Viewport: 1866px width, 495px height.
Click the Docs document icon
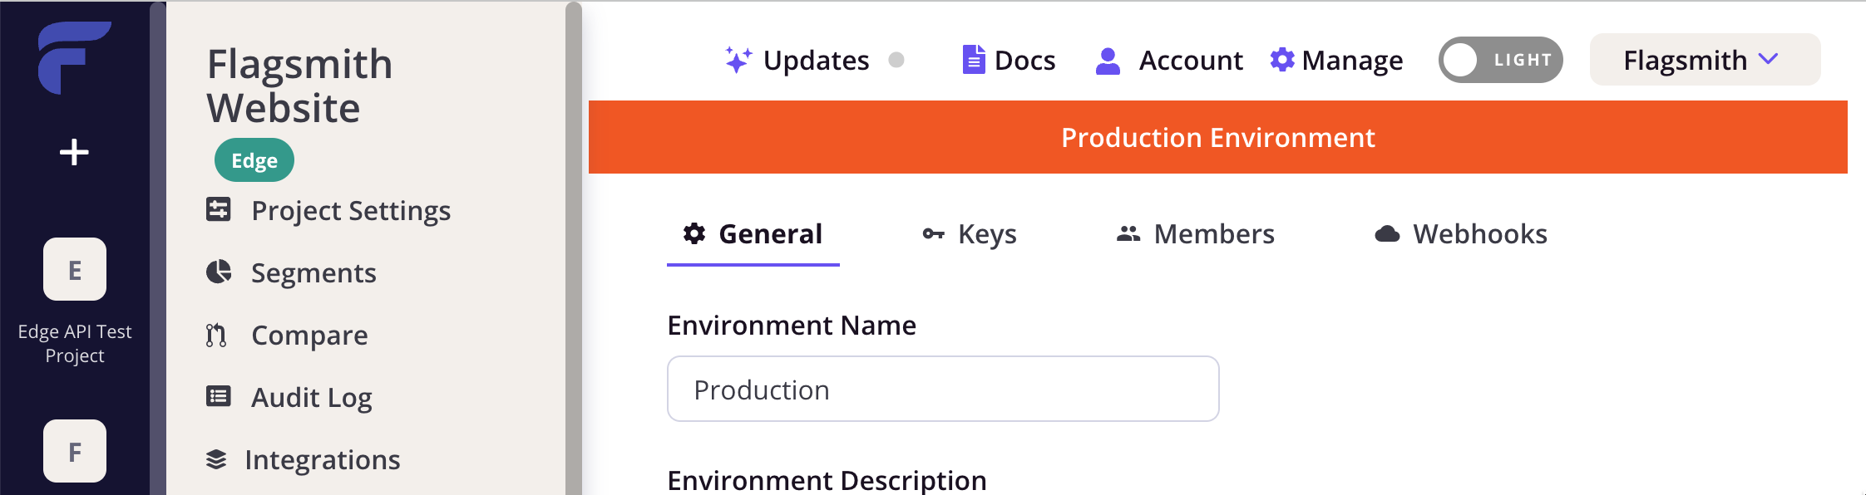point(974,60)
